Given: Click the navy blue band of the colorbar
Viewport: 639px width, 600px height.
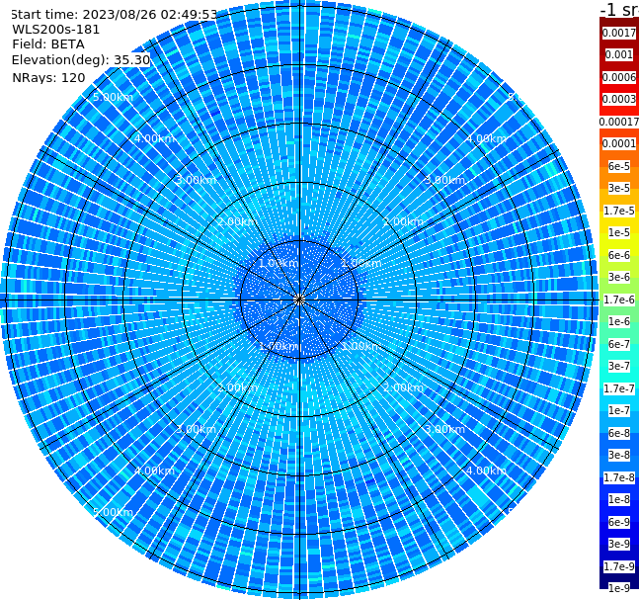Looking at the screenshot, I should [619, 575].
